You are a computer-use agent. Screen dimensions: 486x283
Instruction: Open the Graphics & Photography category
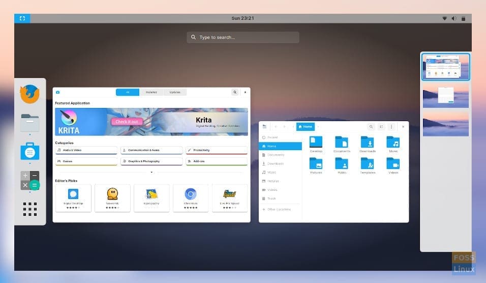151,161
